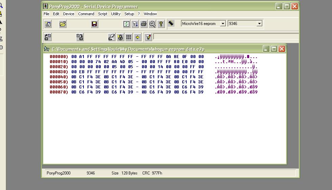
Task: Open the Setup menu
Action: coord(129,14)
